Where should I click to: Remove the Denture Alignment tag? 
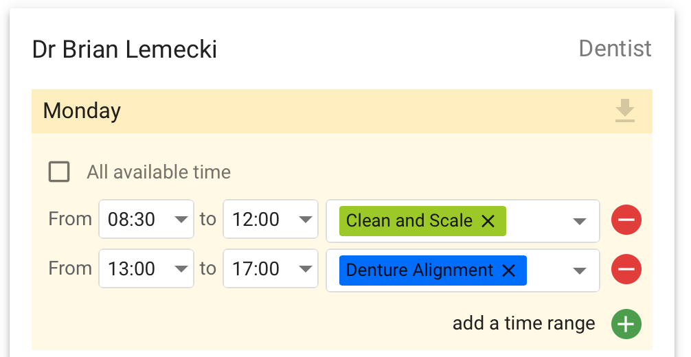pos(508,270)
